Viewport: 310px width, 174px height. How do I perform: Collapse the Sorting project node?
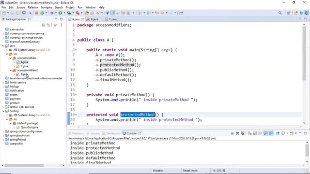(x=3, y=111)
